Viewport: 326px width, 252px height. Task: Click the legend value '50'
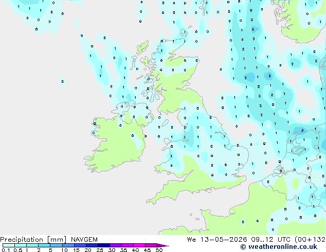(159, 250)
